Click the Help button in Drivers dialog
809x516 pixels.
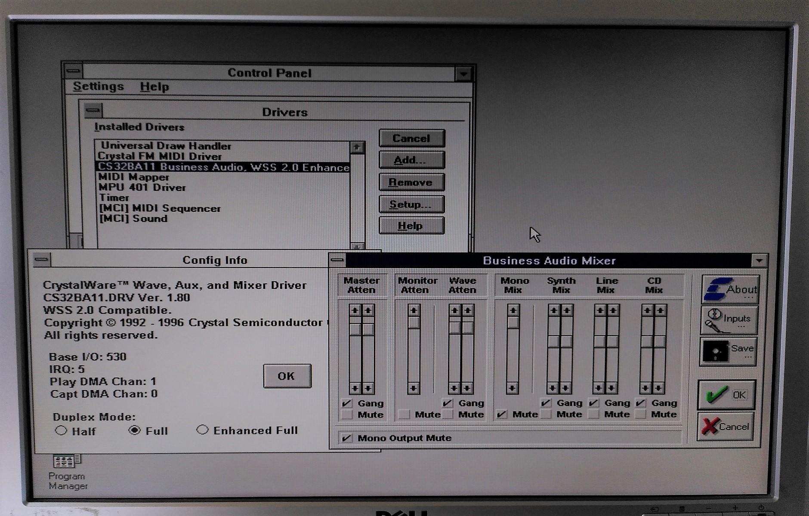[411, 226]
